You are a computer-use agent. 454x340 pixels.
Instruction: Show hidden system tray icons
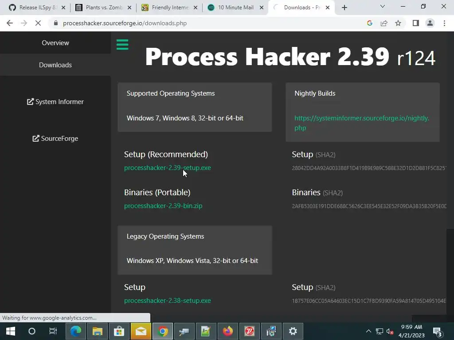point(368,331)
